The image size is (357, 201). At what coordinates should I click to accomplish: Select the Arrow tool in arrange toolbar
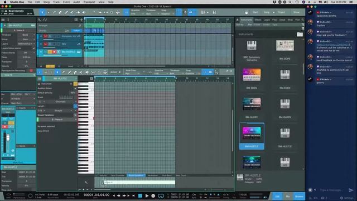coord(42,12)
